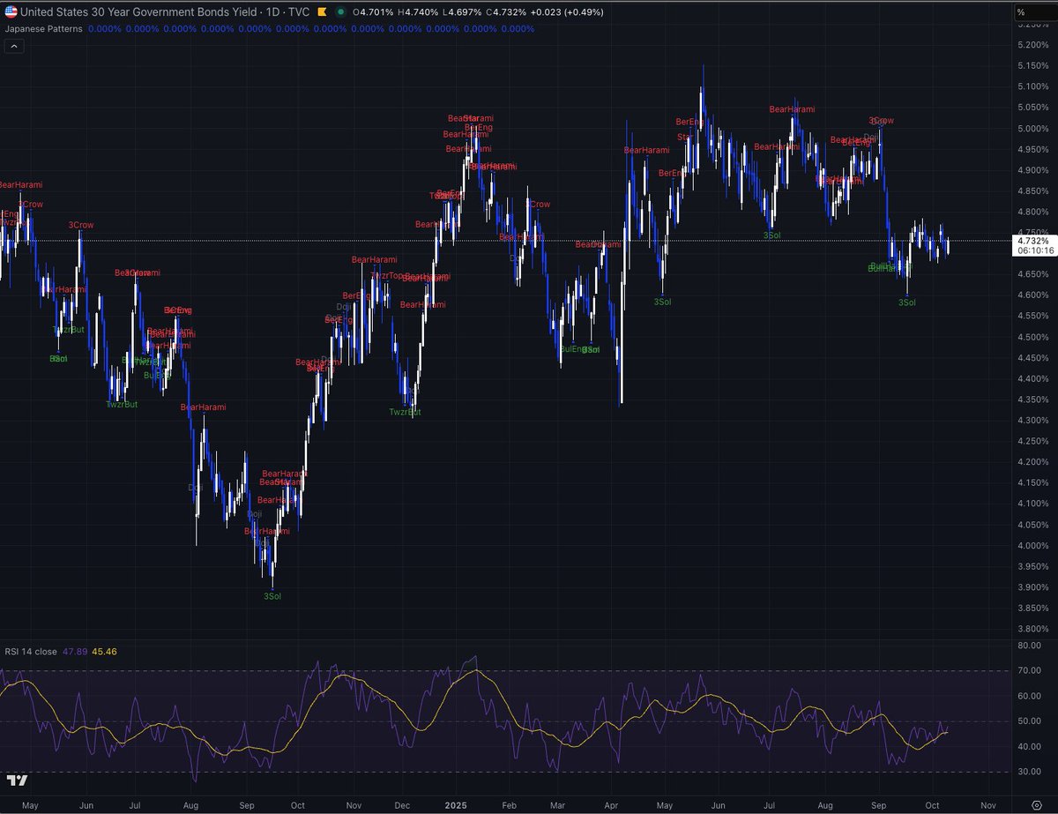Click the 3.800% price scale label
The height and width of the screenshot is (814, 1058).
pyautogui.click(x=1032, y=630)
